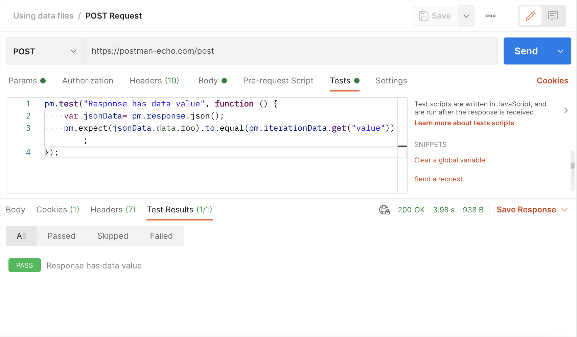Click Learn more about tests scripts link

(464, 123)
